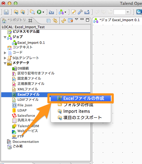Select the Excel_Import 0.1 job item

pos(31,43)
